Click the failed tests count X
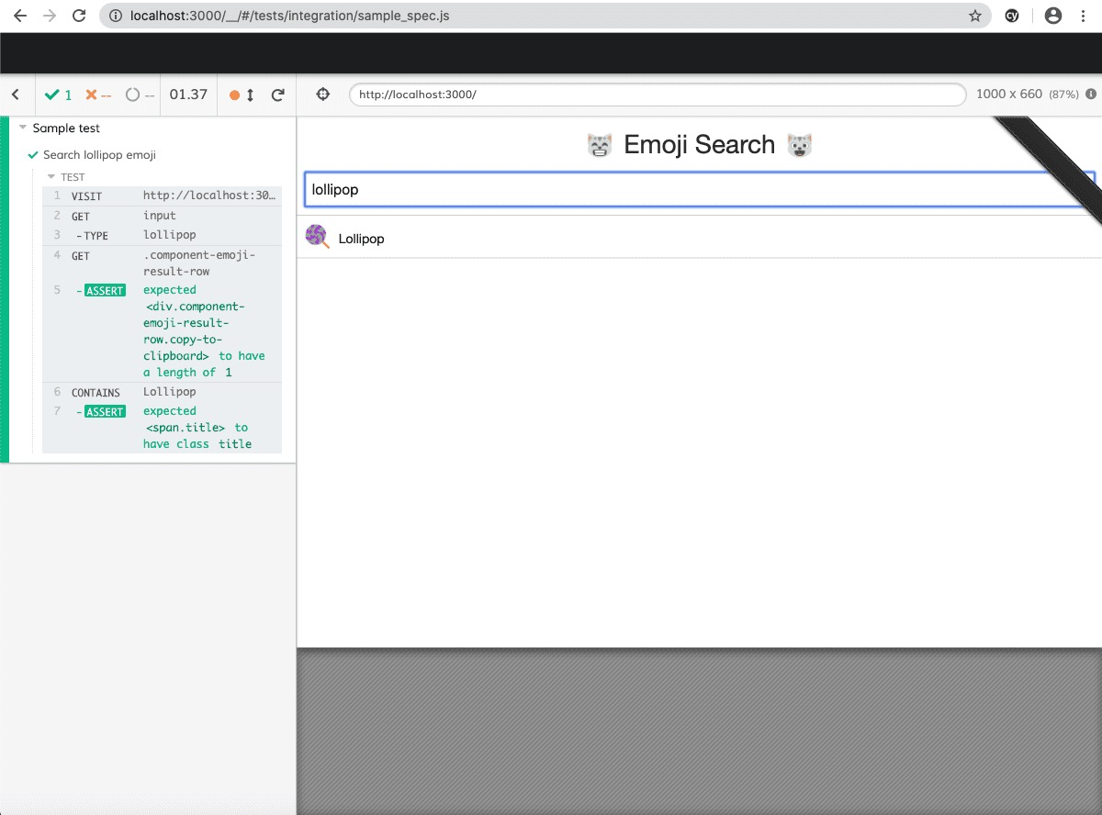The image size is (1102, 815). click(98, 95)
